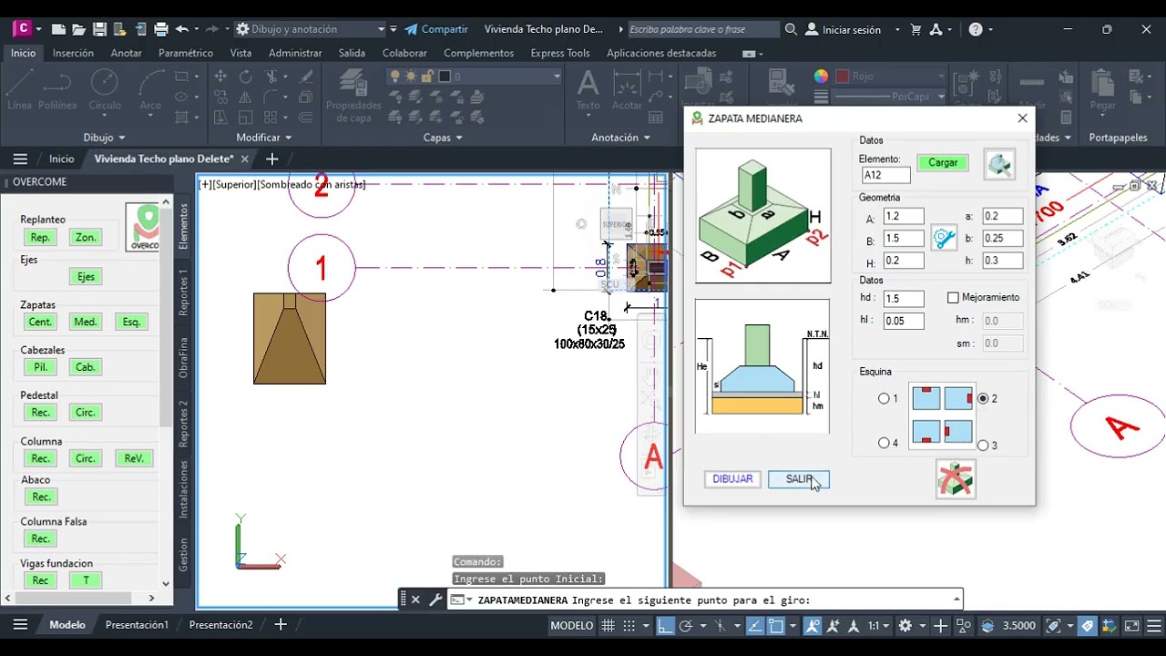Click the DIBUJAR button
The height and width of the screenshot is (656, 1166).
(732, 479)
